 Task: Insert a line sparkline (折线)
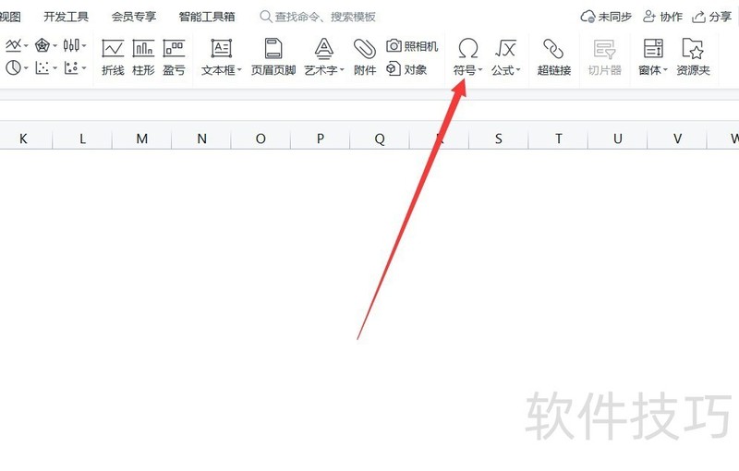click(x=113, y=57)
